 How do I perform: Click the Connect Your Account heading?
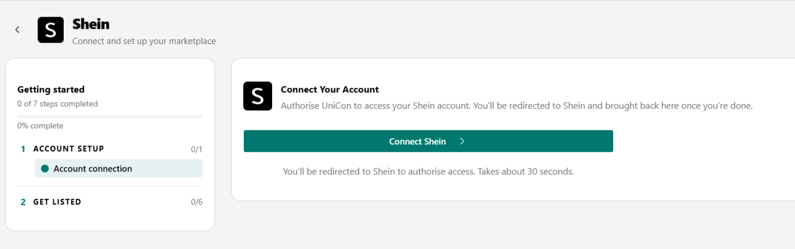[329, 90]
